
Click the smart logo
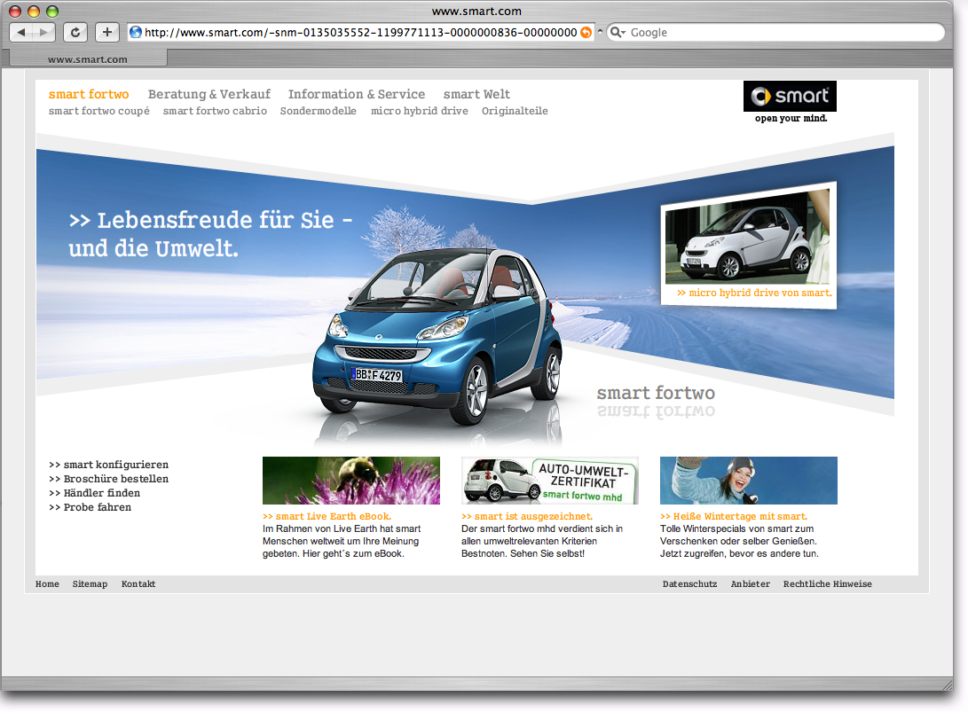pos(790,97)
